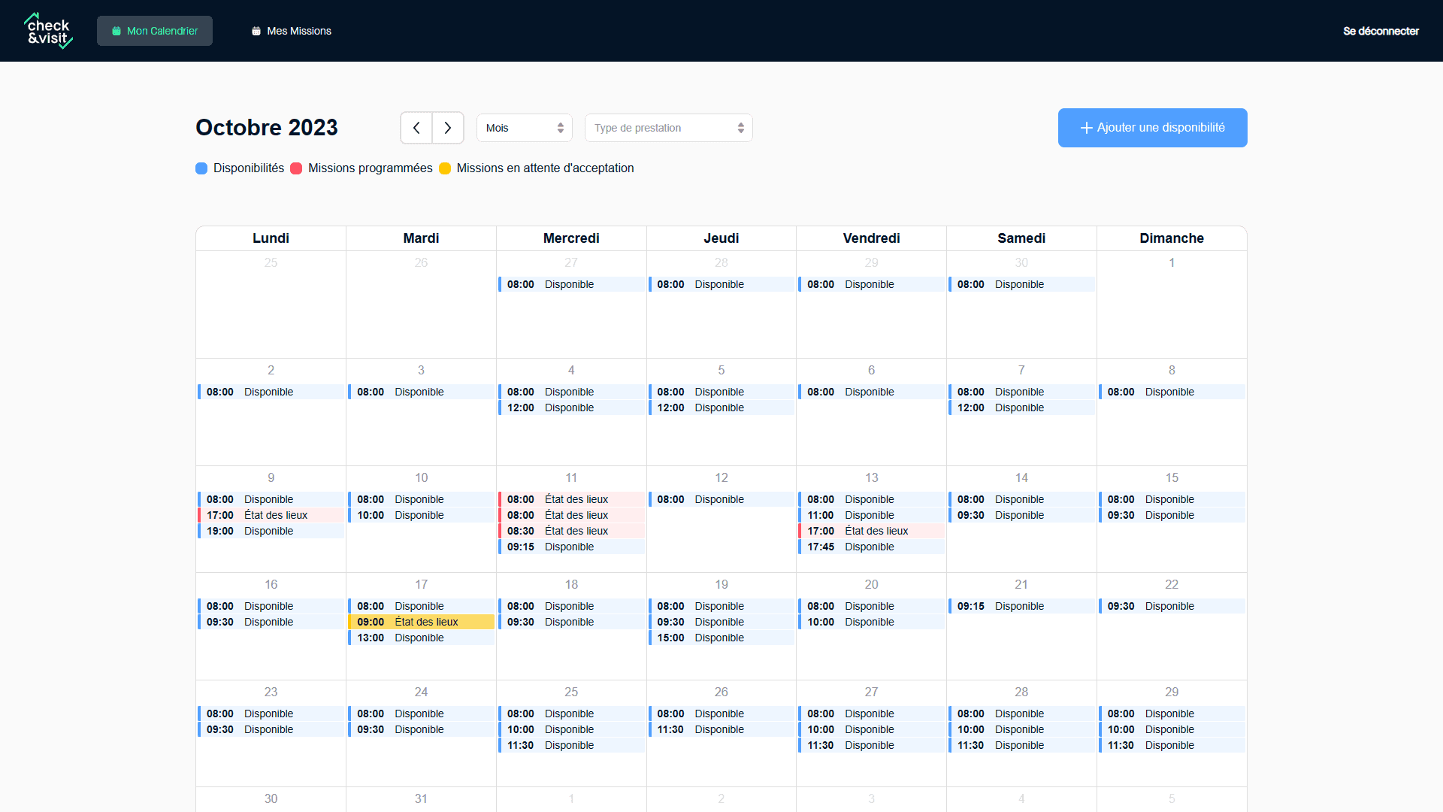Open the Mon Calendrier tab
The height and width of the screenshot is (812, 1443).
155,31
